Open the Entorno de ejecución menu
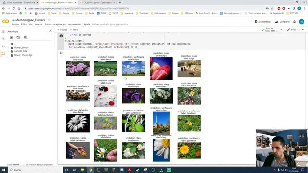 pyautogui.click(x=55, y=24)
